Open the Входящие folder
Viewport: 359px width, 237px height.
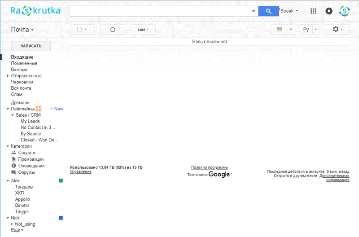[22, 57]
